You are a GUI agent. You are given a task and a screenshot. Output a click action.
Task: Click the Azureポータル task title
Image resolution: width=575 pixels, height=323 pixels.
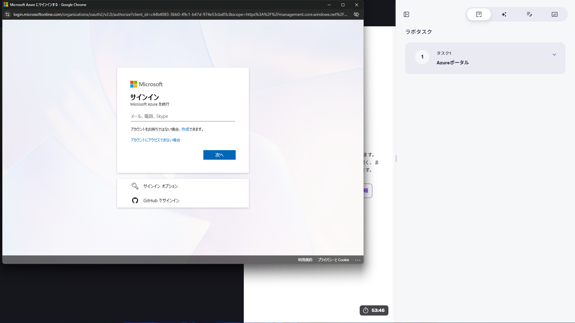[453, 63]
